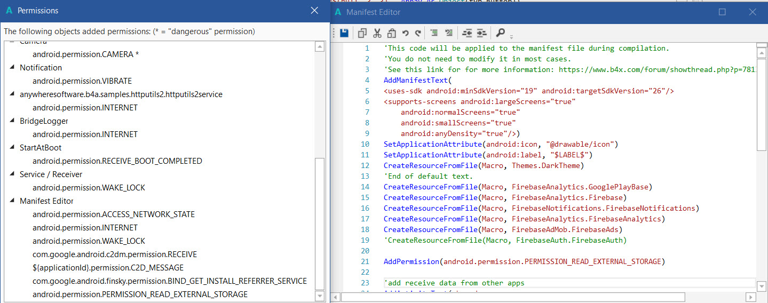Click Manifest Editor horizontal scrollbar right arrow
The image size is (768, 303).
[751, 297]
